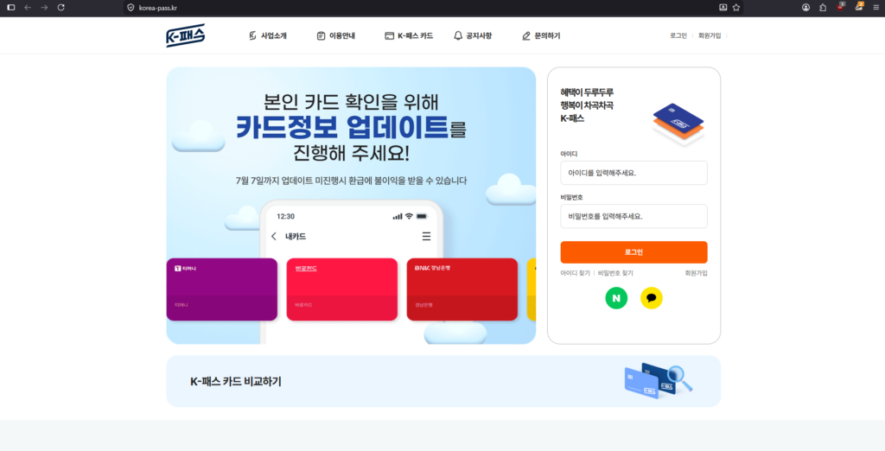Click the browser back arrow

(x=28, y=7)
